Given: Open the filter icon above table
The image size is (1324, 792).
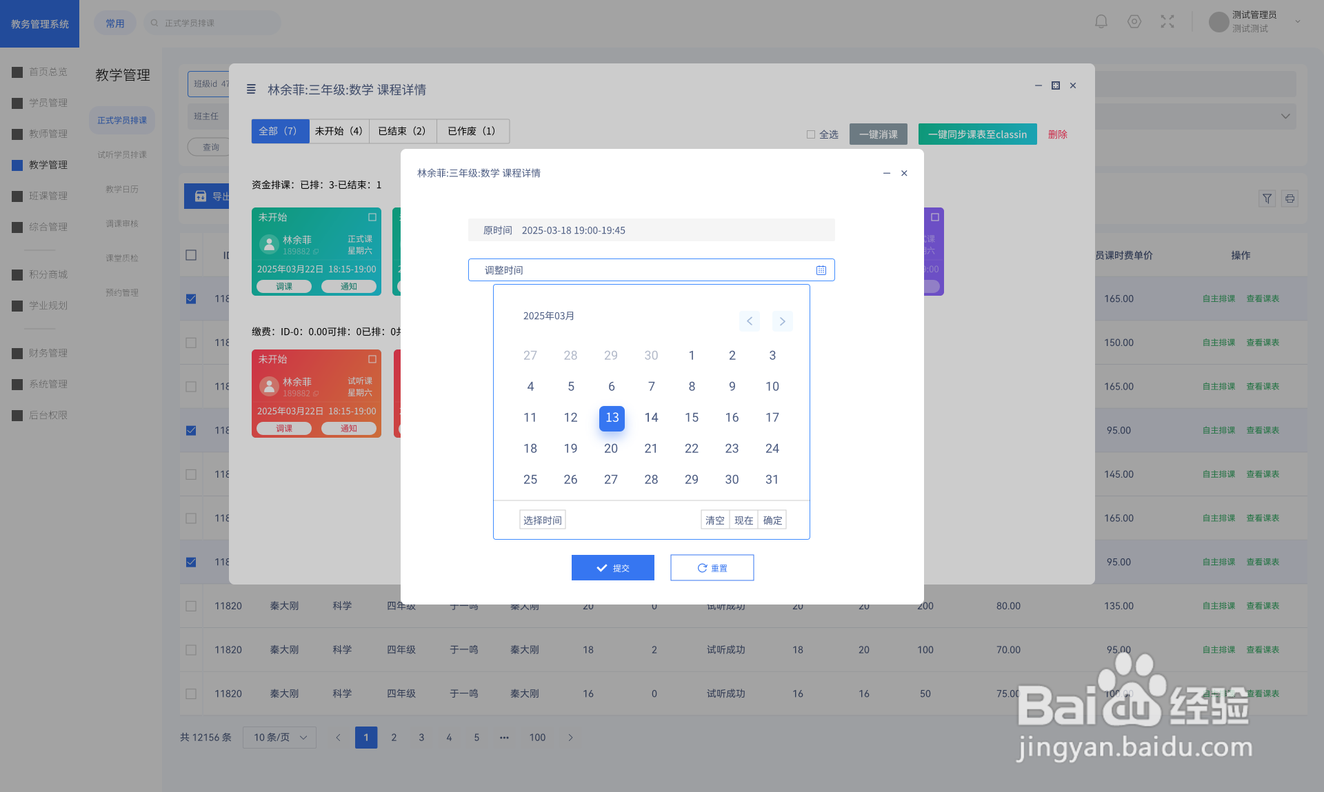Looking at the screenshot, I should coord(1267,199).
